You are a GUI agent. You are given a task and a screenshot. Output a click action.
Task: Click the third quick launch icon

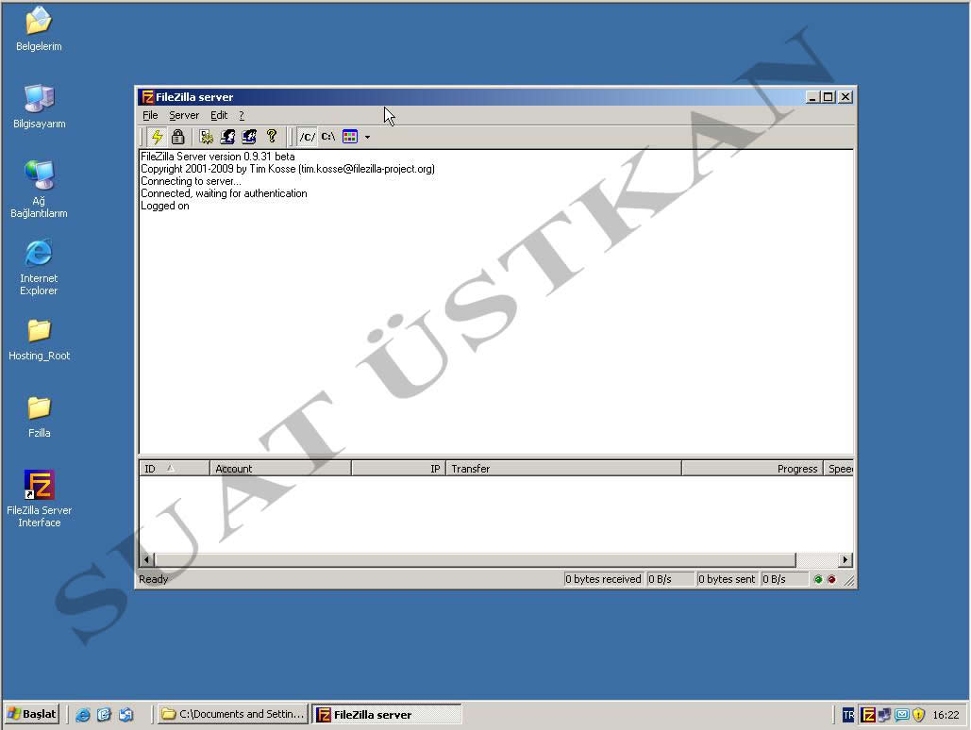coord(126,715)
